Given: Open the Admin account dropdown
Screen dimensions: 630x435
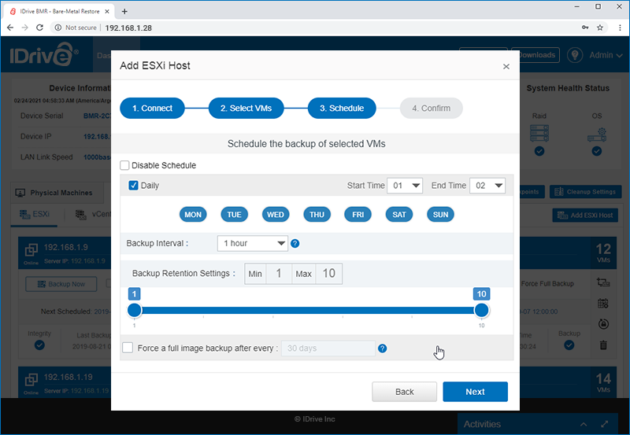Looking at the screenshot, I should point(606,55).
